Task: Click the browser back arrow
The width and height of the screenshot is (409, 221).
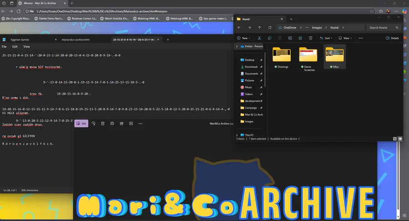Action: (3, 11)
